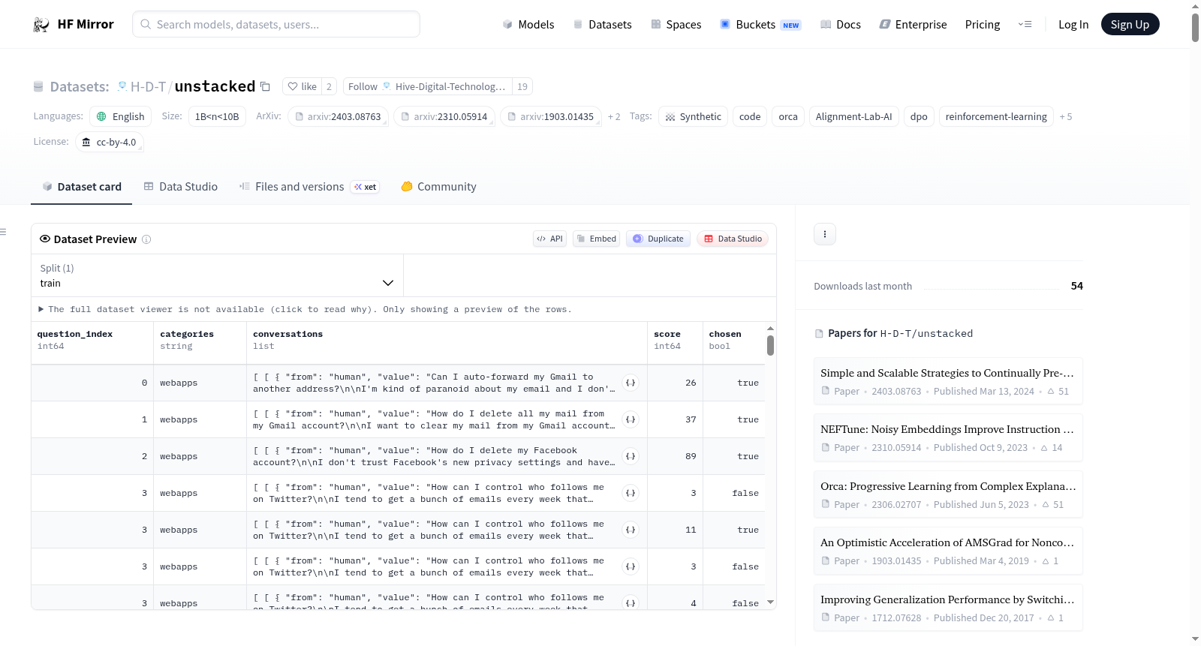Open Files and versions tab
This screenshot has width=1201, height=646.
[309, 187]
